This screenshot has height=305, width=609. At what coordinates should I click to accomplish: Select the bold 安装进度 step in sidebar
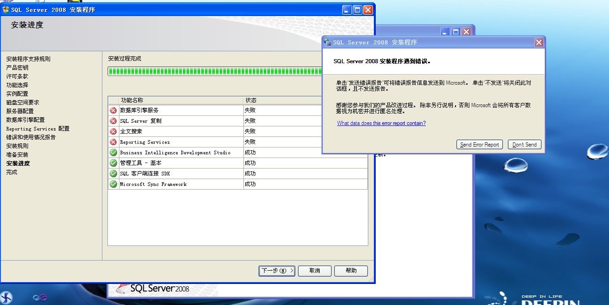(x=18, y=163)
